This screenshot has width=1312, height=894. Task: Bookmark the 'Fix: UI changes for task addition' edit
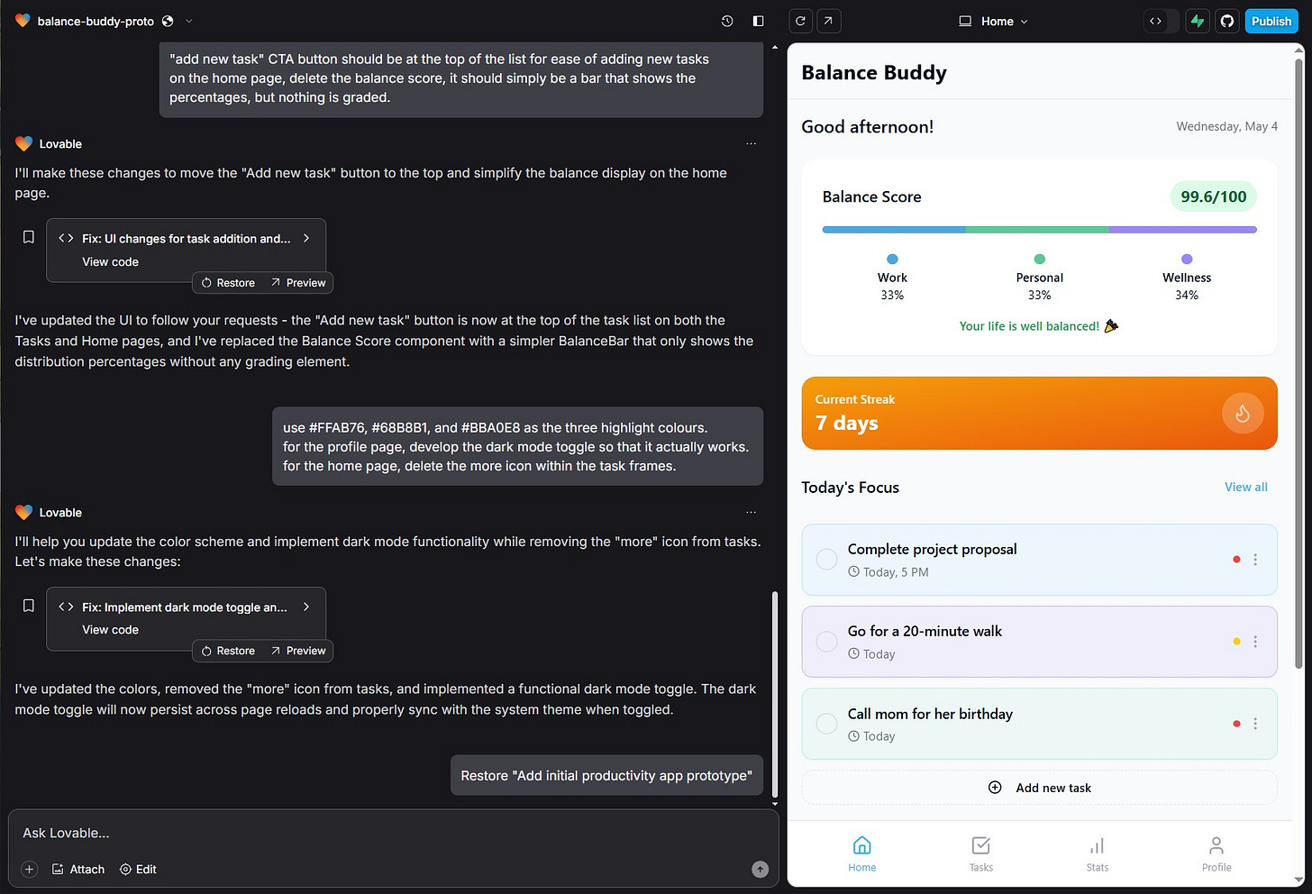point(29,237)
